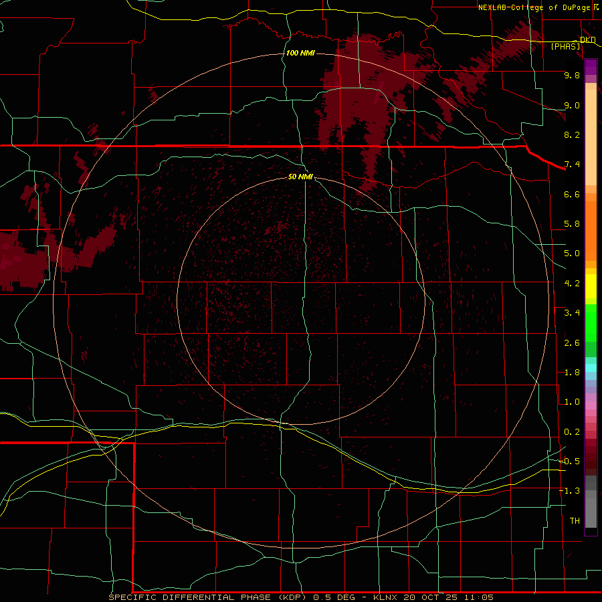Click the "6.6" color scale value
The image size is (602, 602).
point(572,194)
